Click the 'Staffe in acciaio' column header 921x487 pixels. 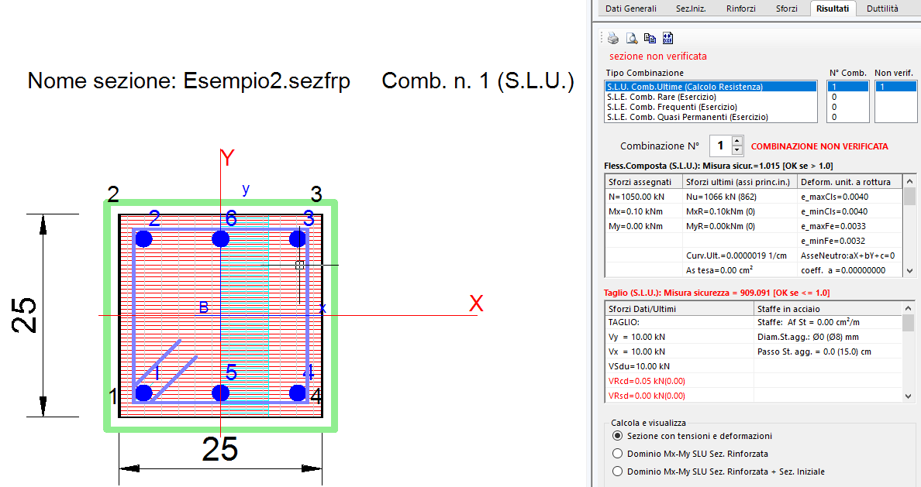pos(828,309)
